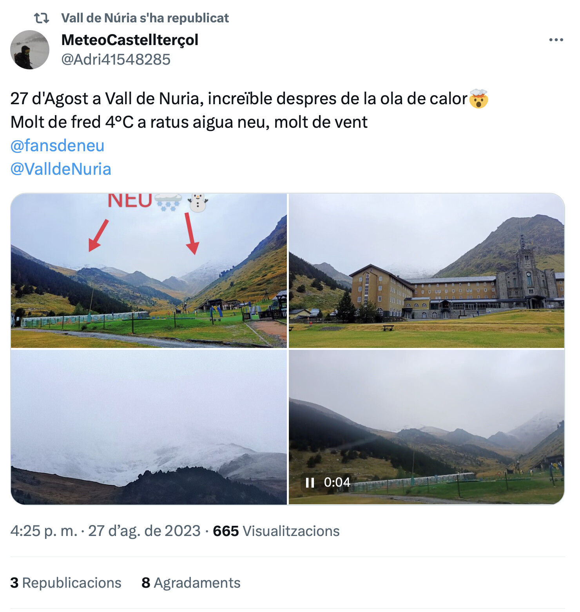Open the @fansdeneu mention link
580x612 pixels.
pos(57,146)
